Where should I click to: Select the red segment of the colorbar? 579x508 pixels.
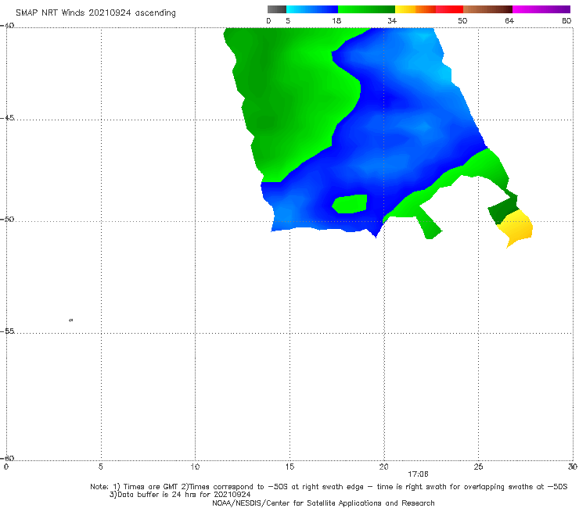(x=449, y=9)
